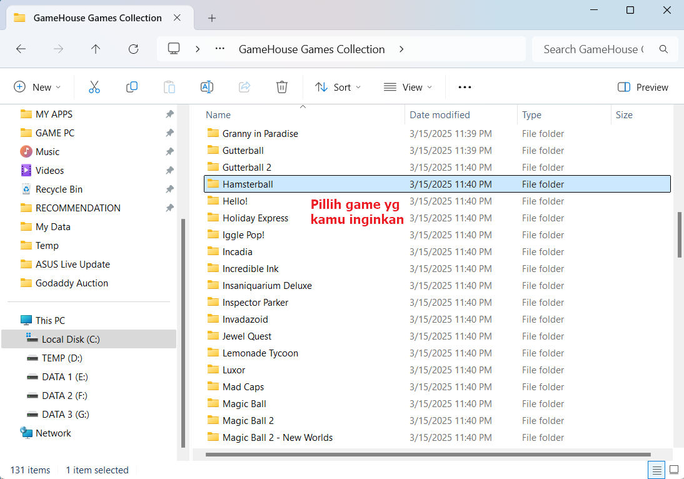Open the New item dropdown
Viewport: 684px width, 479px height.
[x=38, y=88]
